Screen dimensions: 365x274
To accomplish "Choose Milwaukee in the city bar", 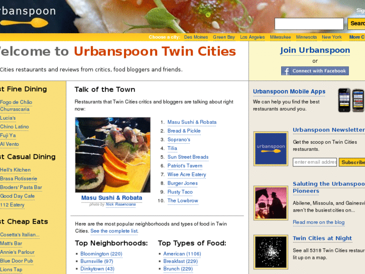I will (280, 37).
